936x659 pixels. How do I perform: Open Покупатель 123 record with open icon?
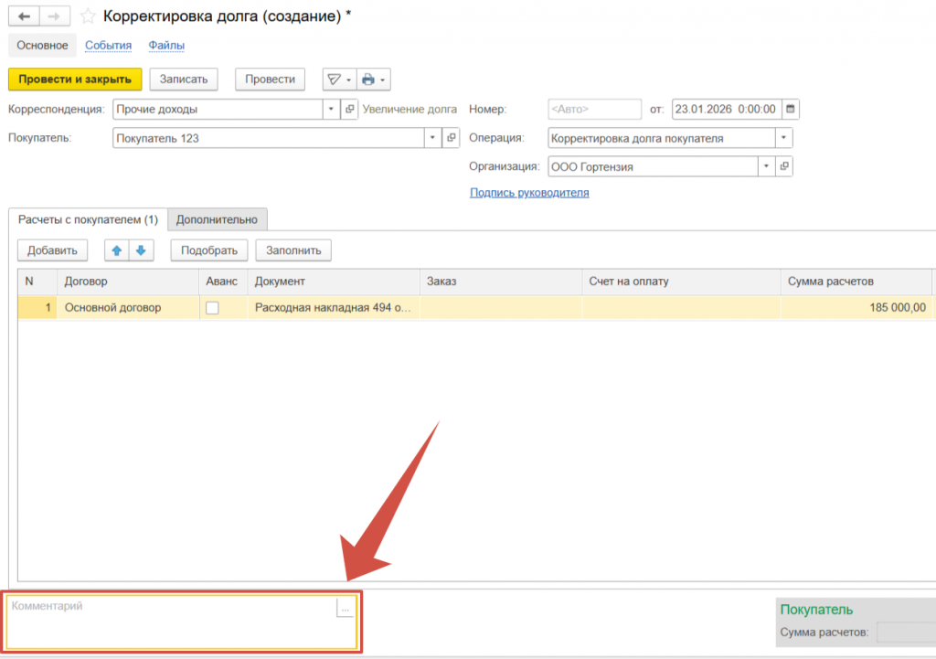pos(451,138)
